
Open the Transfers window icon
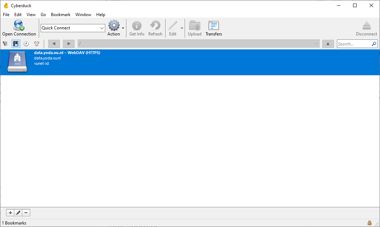click(x=214, y=26)
